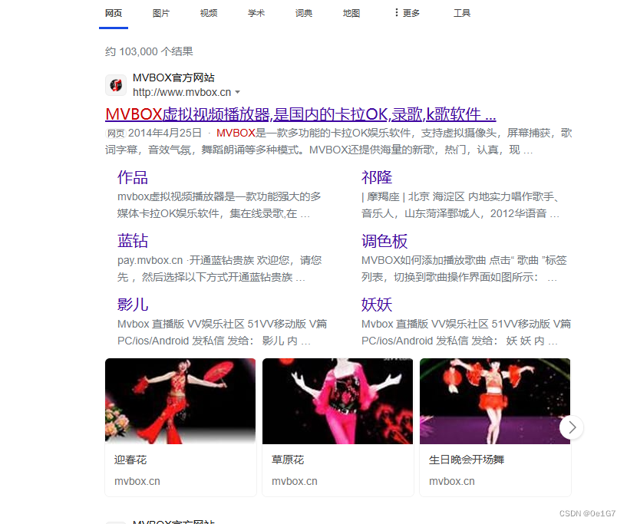This screenshot has height=524, width=627.
Task: Open the 调色板 sitelink
Action: click(384, 241)
